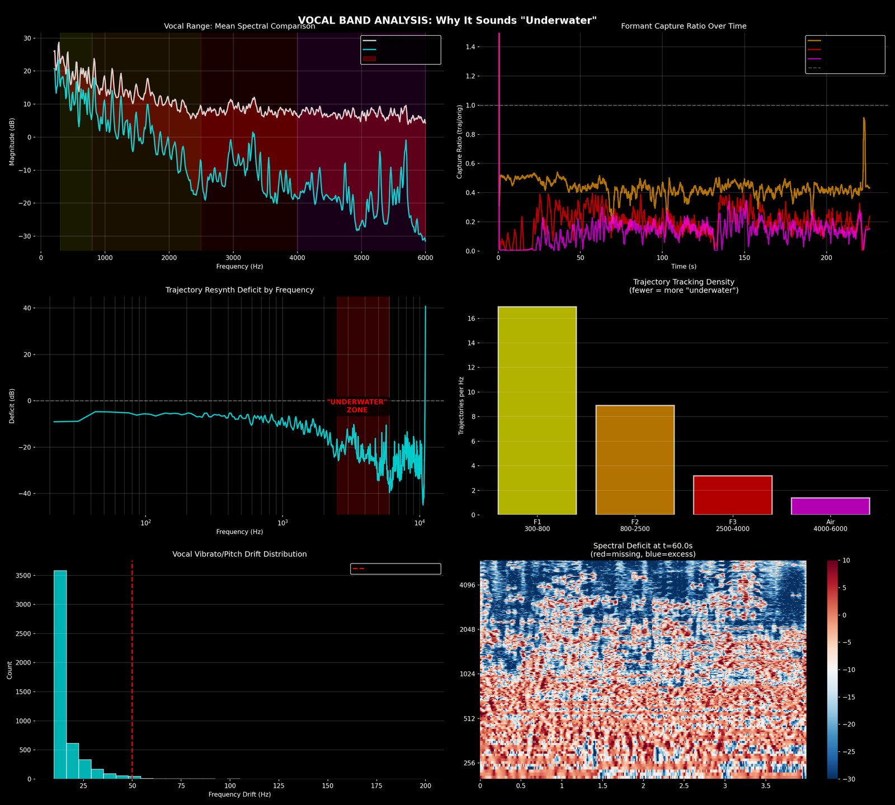
Task: Select the red F3 2500-4000 bar
Action: [x=733, y=495]
